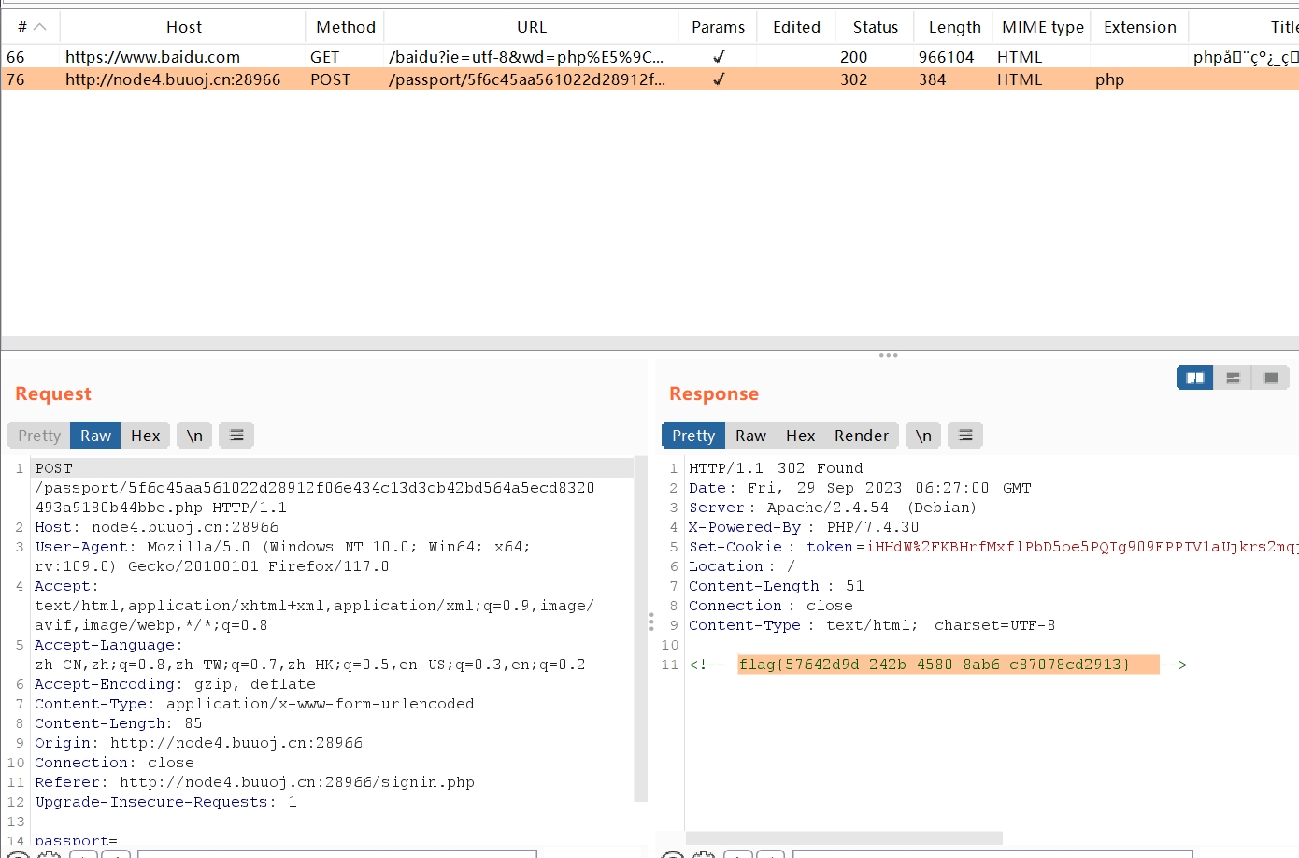1299x858 pixels.
Task: Click the User-Agent: Mozilla/5.0 line
Action: point(282,556)
